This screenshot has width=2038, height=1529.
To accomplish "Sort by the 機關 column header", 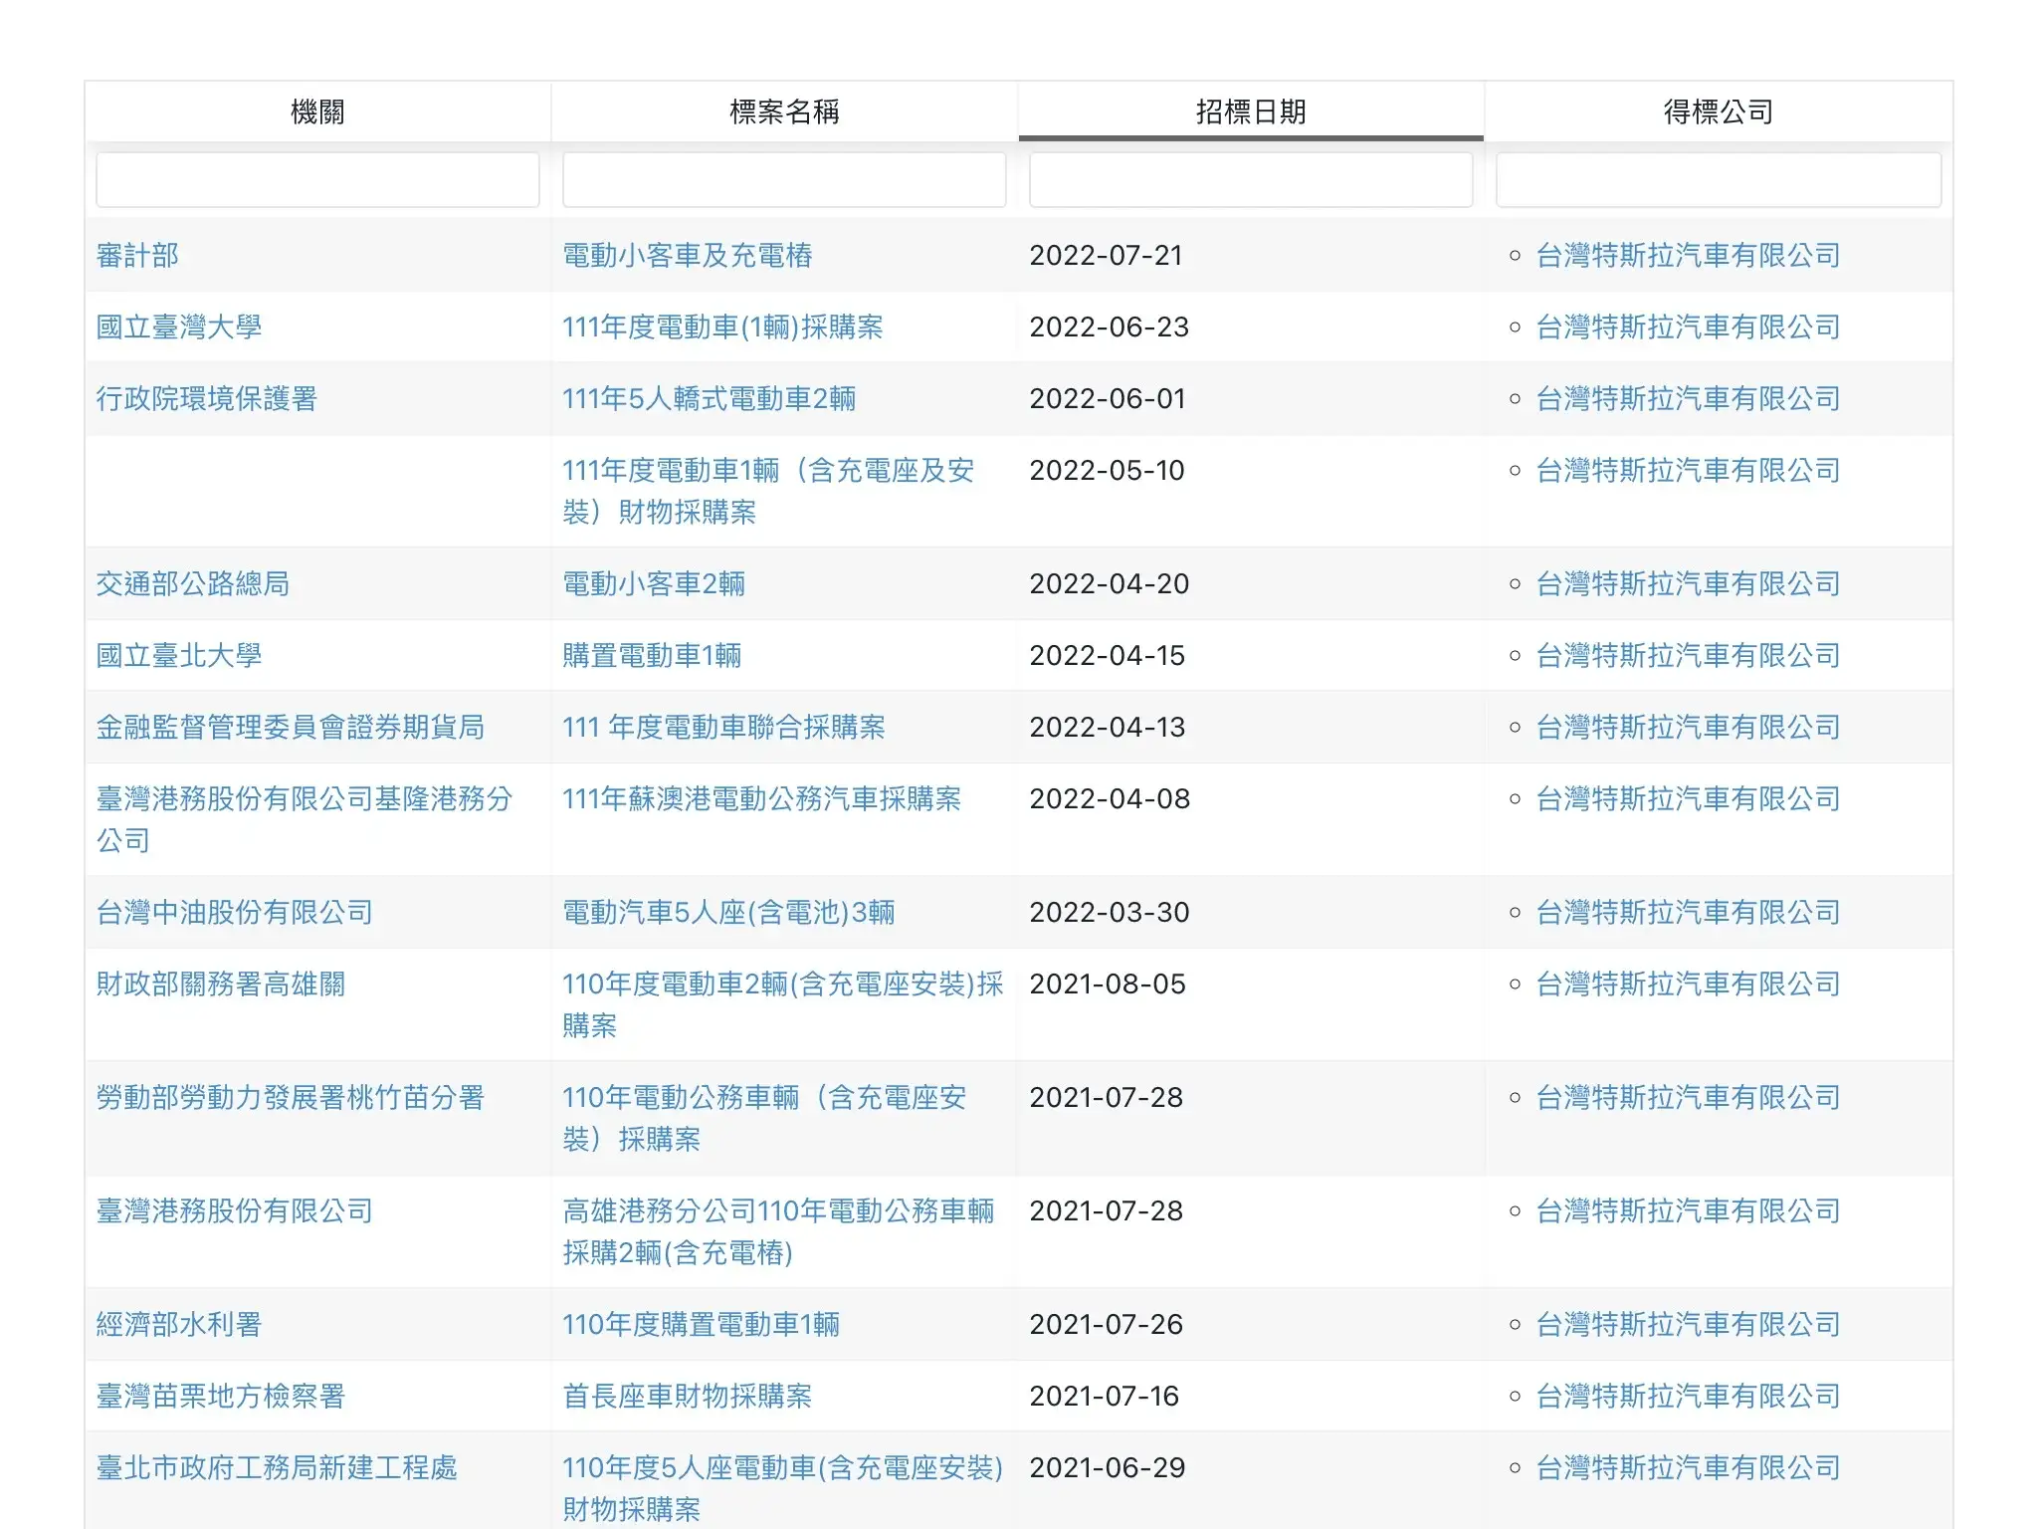I will (x=317, y=111).
